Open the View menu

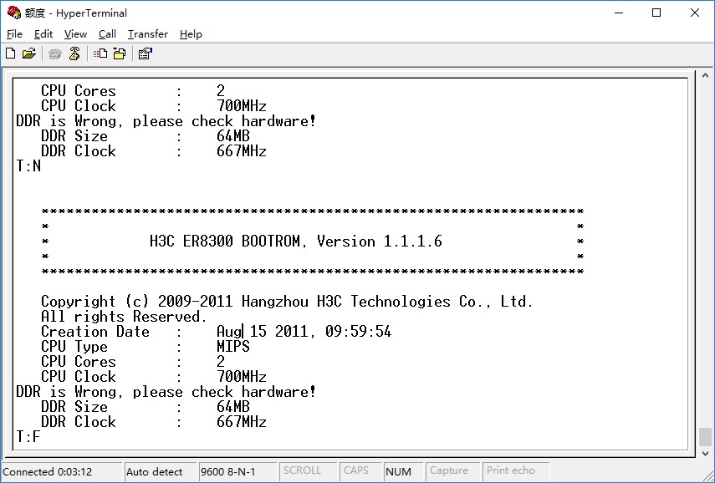(x=75, y=34)
